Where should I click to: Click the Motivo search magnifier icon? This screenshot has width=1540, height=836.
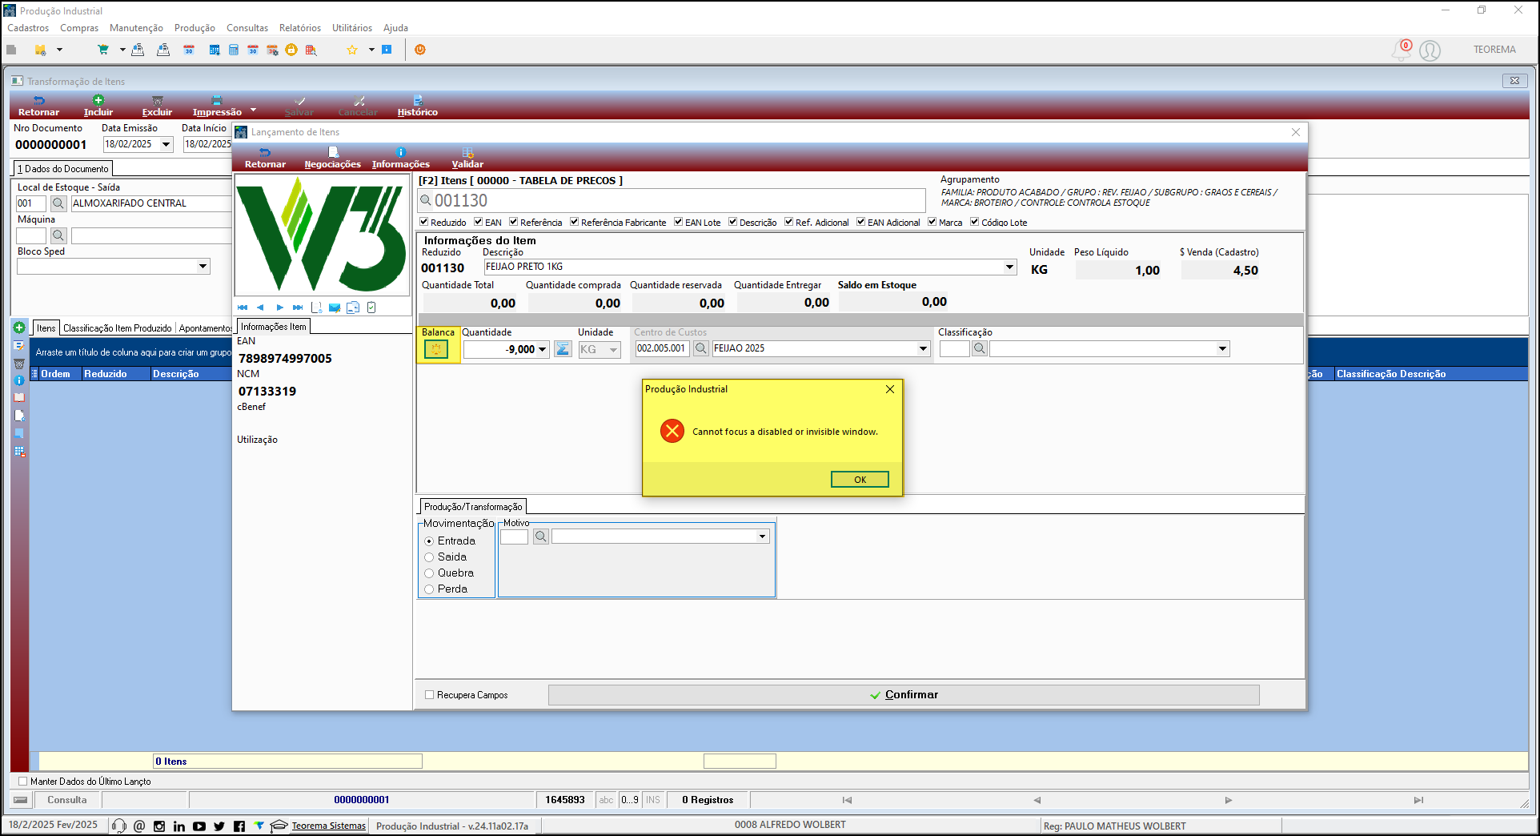(x=541, y=537)
